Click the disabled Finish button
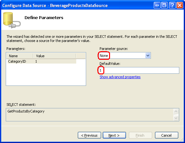The image size is (185, 143). (x=140, y=135)
